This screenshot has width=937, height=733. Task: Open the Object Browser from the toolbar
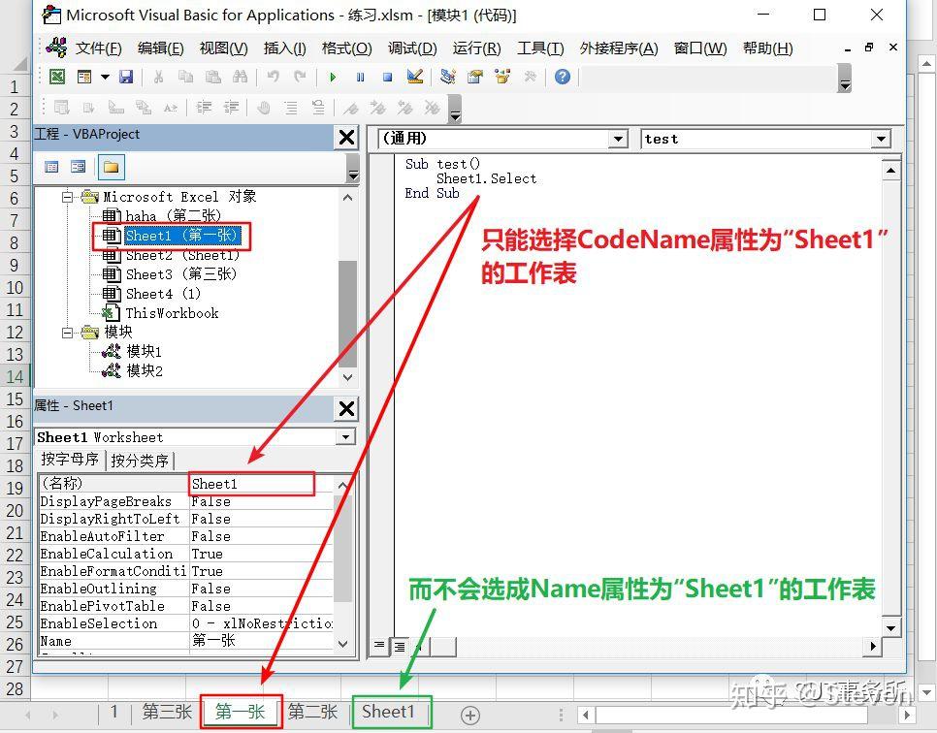click(x=501, y=76)
